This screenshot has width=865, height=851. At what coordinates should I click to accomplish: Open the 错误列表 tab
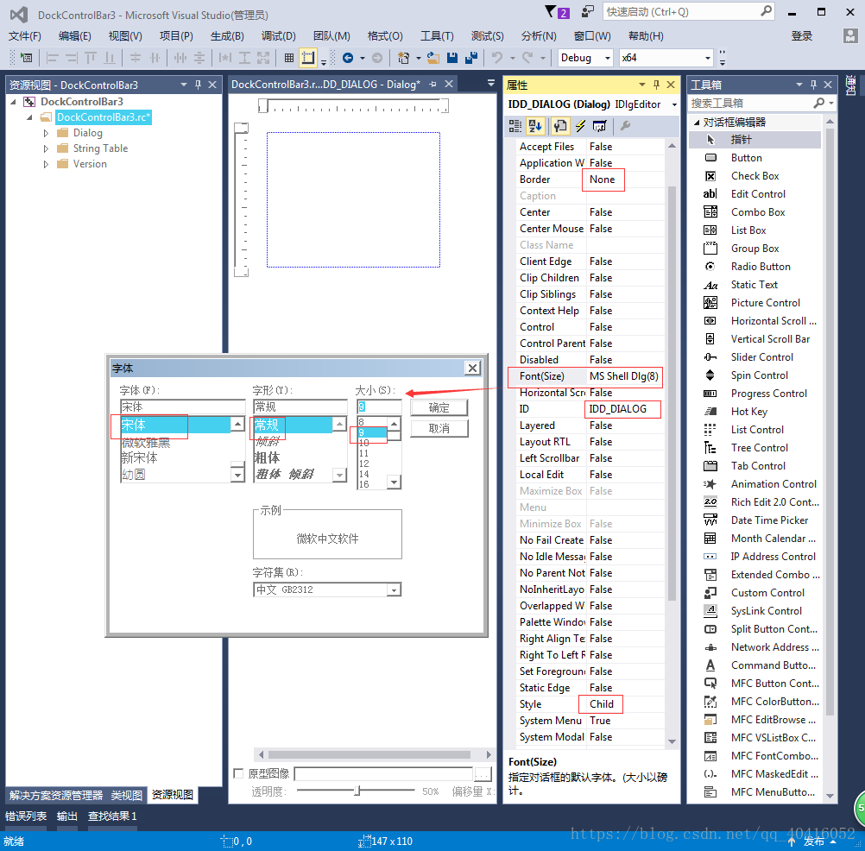click(26, 816)
